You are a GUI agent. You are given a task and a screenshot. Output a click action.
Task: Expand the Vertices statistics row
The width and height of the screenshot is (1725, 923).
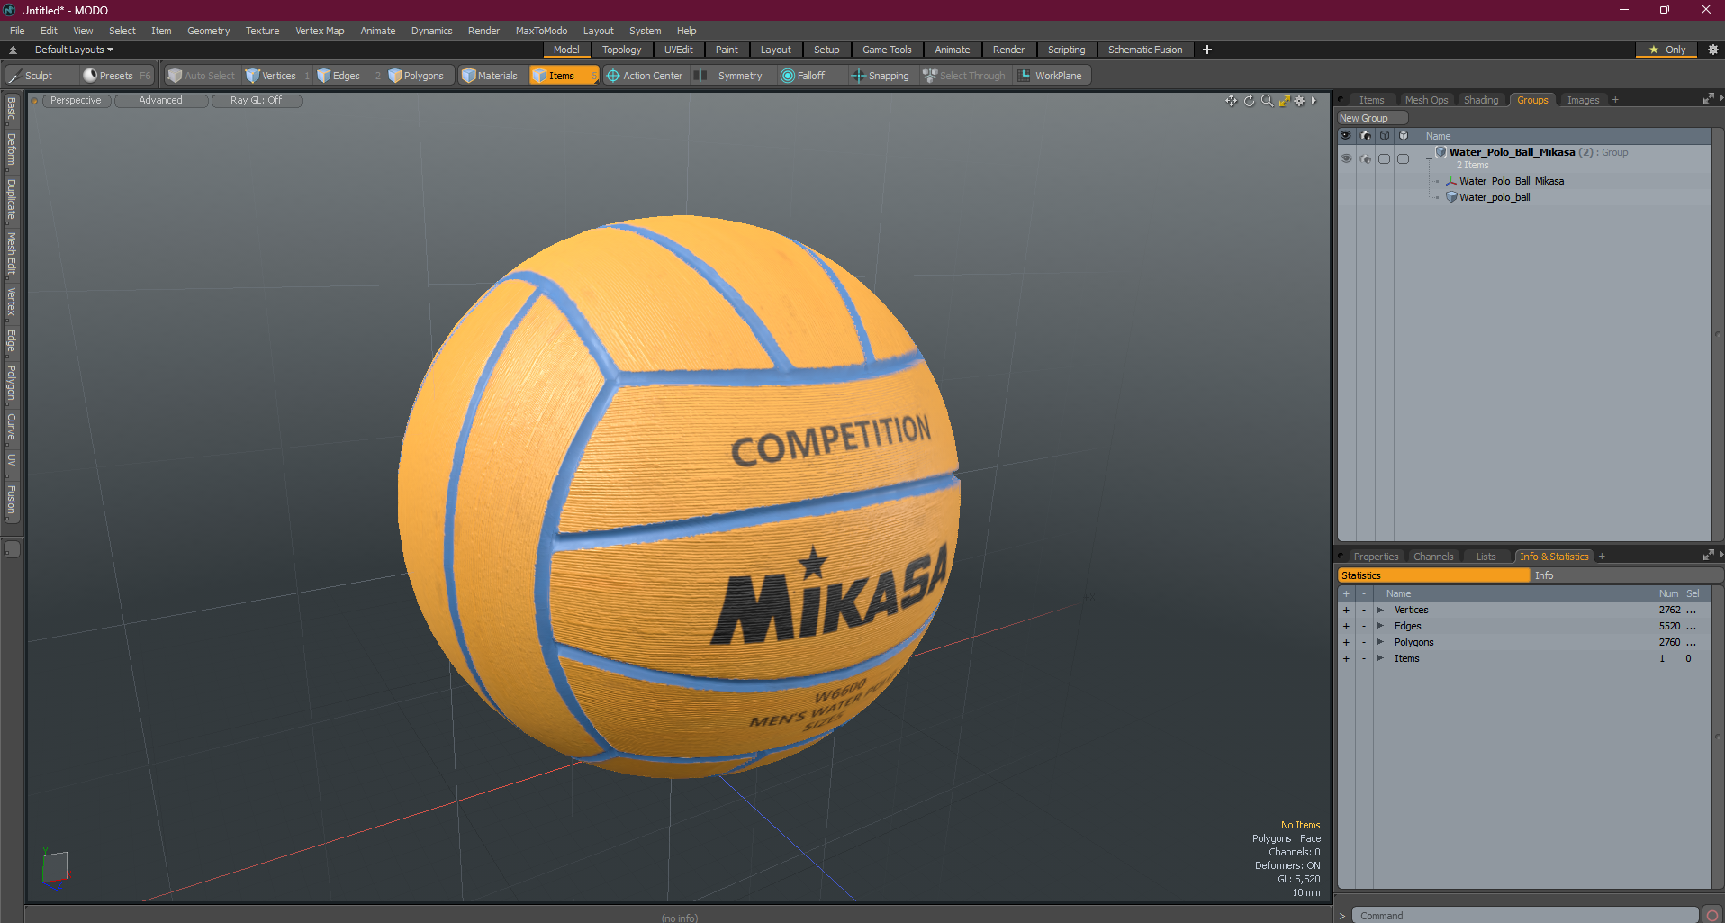coord(1380,610)
